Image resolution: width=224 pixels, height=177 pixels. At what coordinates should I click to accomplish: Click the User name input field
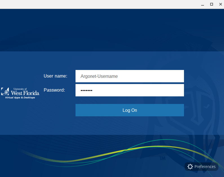130,76
